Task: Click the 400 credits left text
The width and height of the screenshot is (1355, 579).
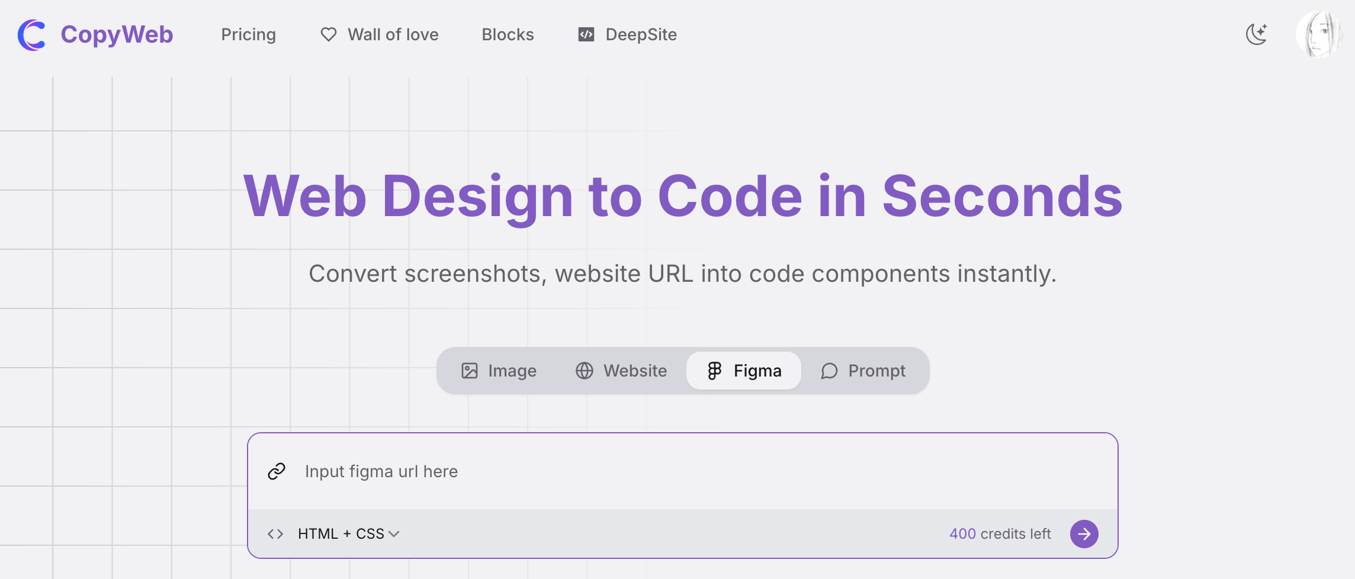Action: [x=1000, y=534]
